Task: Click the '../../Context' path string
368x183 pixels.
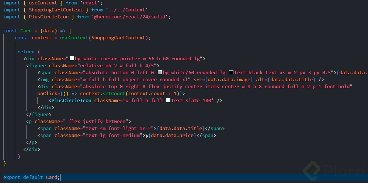Action: pyautogui.click(x=127, y=10)
